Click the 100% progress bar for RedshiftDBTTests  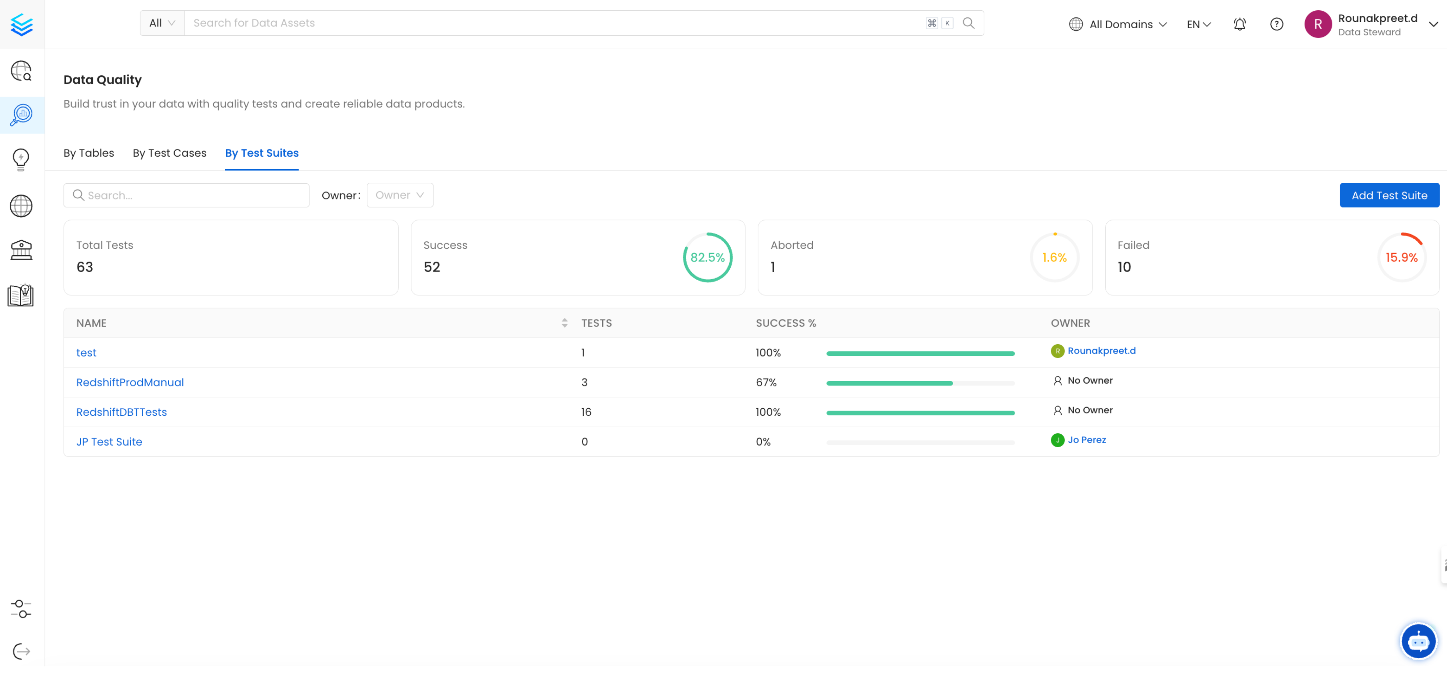click(920, 413)
